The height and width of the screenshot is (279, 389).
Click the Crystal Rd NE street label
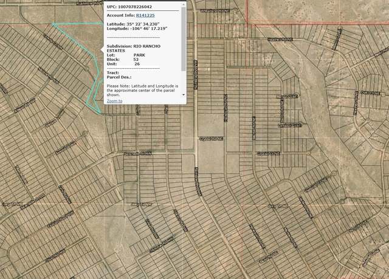coord(212,139)
